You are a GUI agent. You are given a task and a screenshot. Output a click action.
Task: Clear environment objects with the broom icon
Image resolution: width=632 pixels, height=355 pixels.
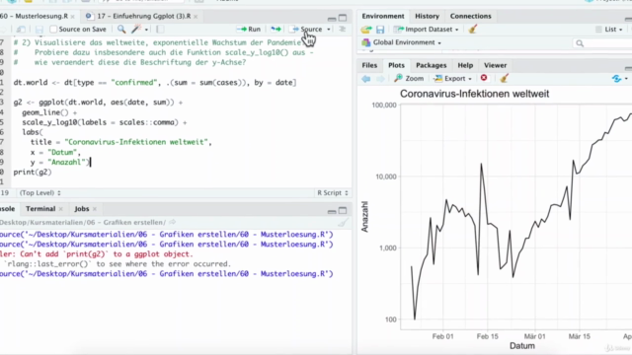click(473, 29)
